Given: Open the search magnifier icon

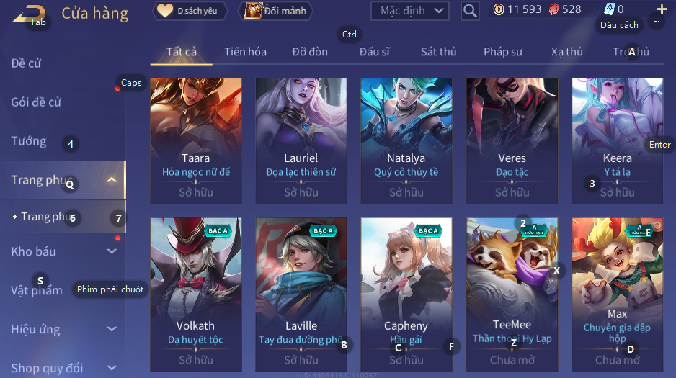Looking at the screenshot, I should [x=470, y=11].
